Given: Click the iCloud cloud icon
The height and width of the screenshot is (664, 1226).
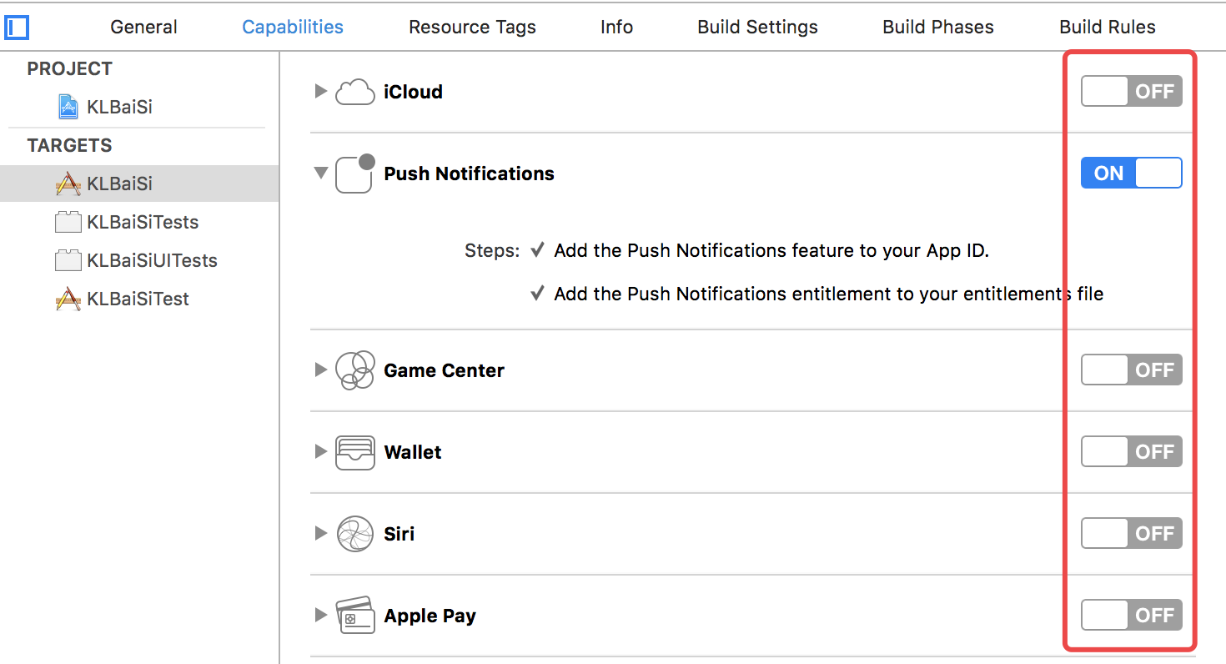Looking at the screenshot, I should (354, 92).
